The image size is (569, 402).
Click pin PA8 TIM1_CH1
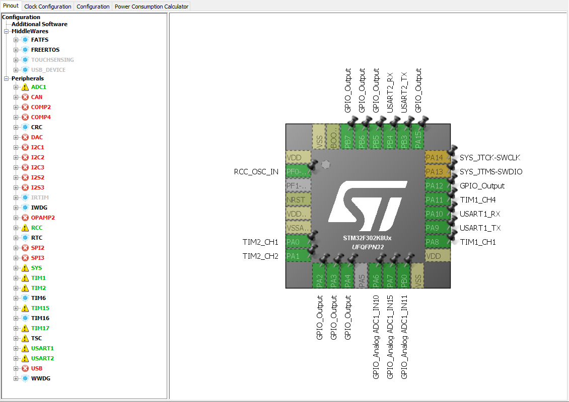point(438,242)
